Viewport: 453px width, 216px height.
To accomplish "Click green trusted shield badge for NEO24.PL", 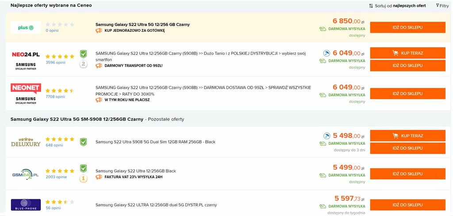I will click(84, 54).
